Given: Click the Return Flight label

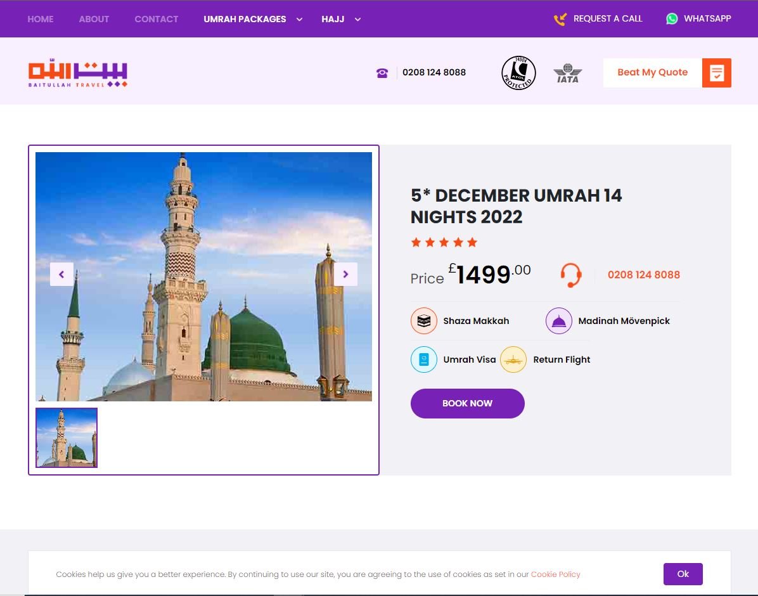Looking at the screenshot, I should [x=562, y=360].
